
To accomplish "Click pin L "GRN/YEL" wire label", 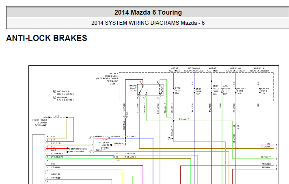I will point(56,174).
